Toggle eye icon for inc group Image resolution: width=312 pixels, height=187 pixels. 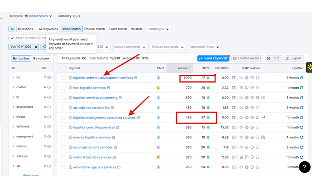pyautogui.click(x=49, y=77)
